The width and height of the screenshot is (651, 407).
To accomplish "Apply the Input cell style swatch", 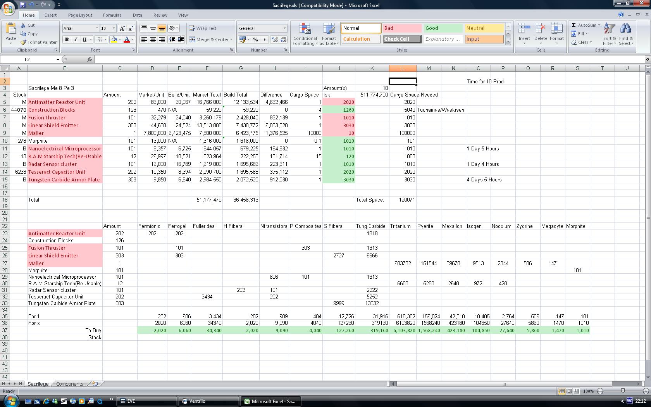I will pos(484,39).
